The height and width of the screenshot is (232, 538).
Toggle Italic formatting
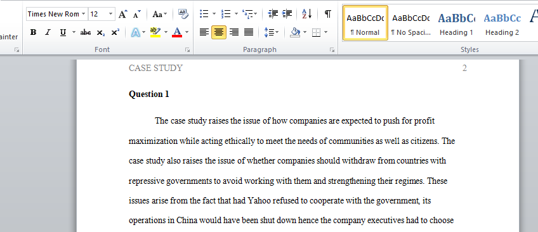[48, 32]
